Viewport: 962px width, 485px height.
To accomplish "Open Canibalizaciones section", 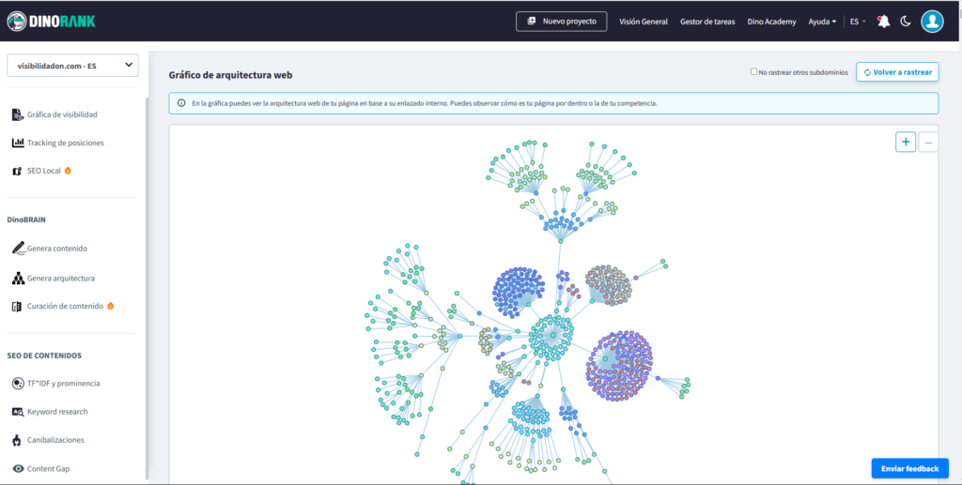I will pos(55,440).
